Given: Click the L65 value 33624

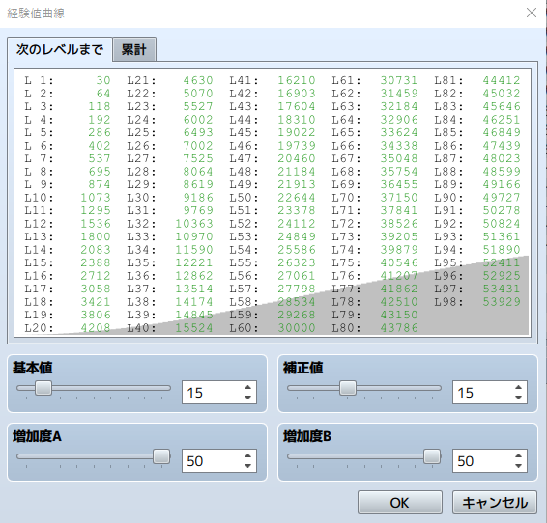Looking at the screenshot, I should click(x=399, y=132).
